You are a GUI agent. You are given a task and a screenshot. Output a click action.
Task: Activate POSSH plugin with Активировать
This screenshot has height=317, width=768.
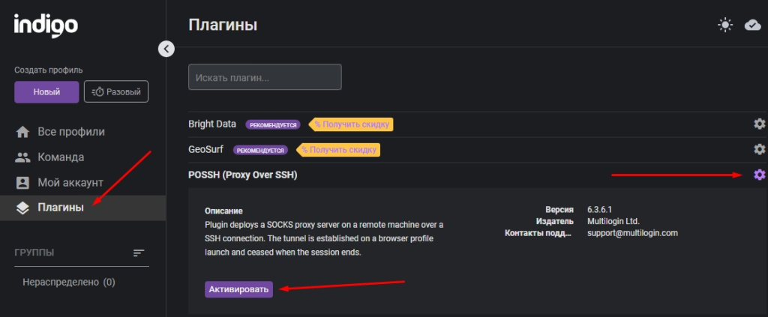(x=238, y=289)
